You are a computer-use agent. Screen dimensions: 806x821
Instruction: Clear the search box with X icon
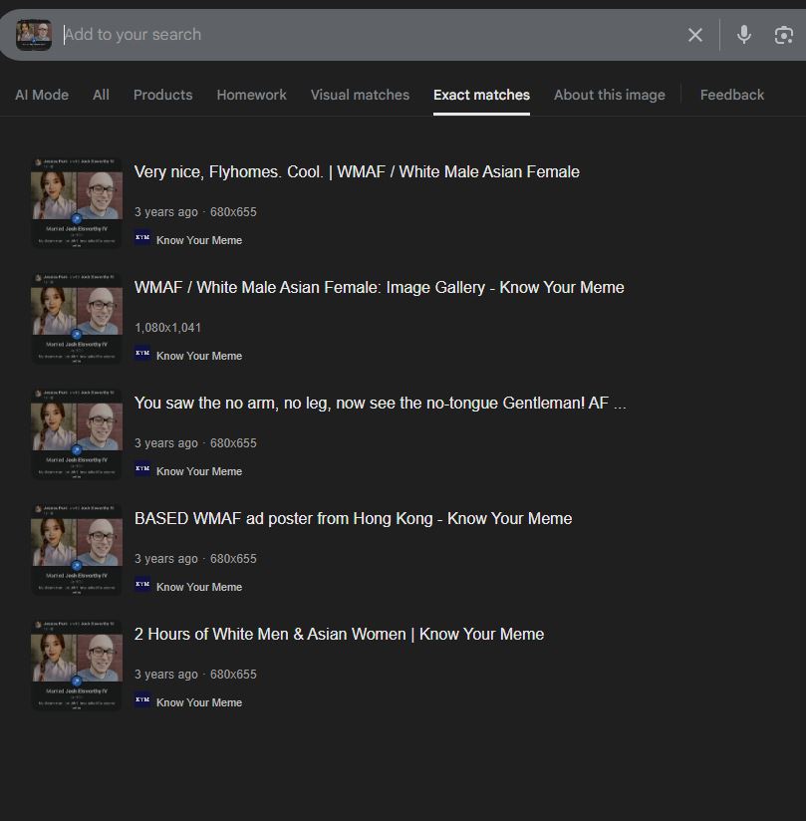(x=695, y=35)
